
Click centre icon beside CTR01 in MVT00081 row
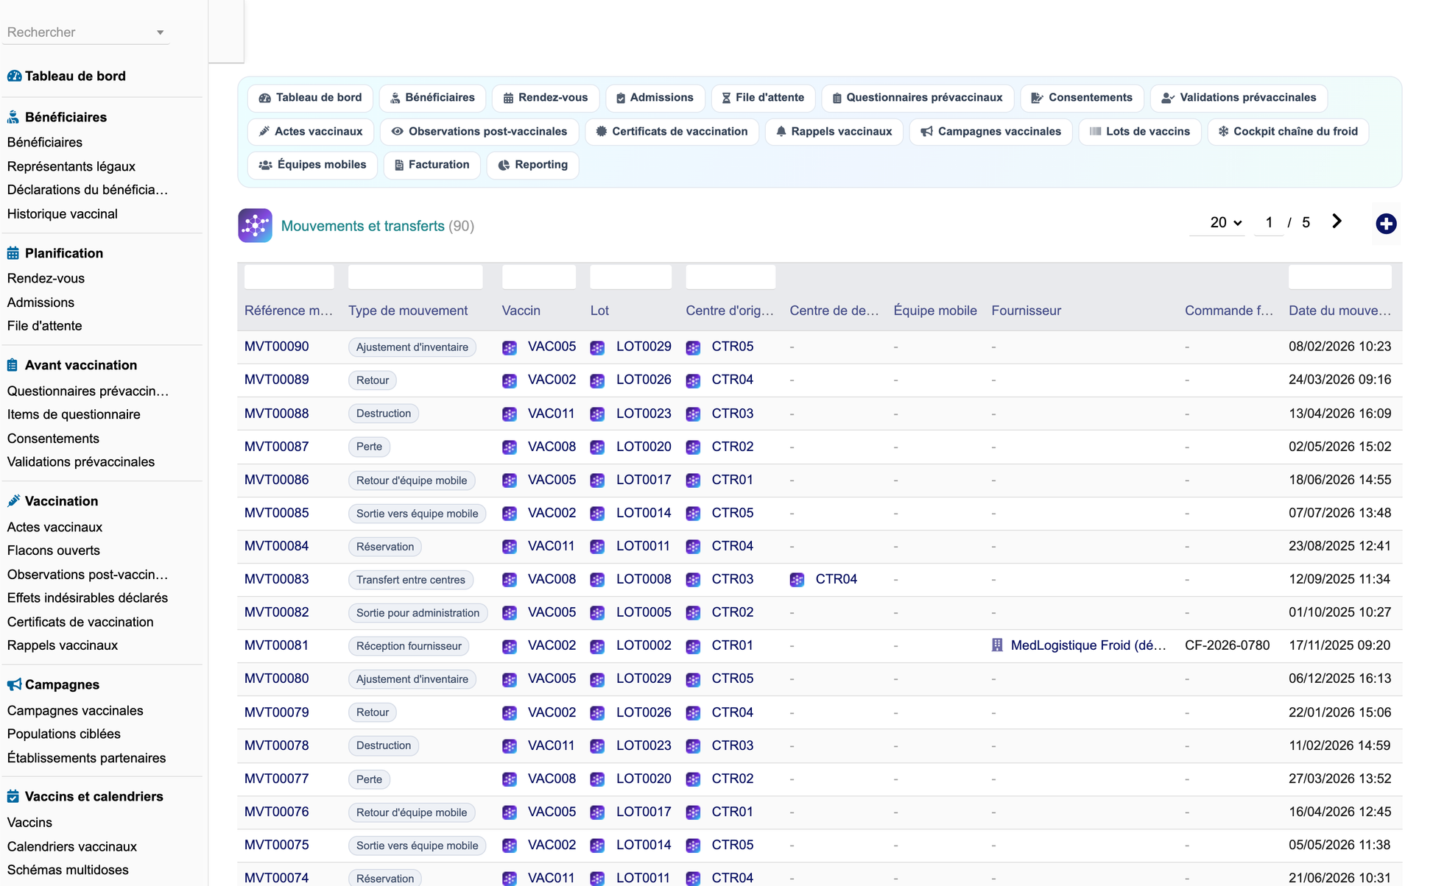(x=693, y=646)
